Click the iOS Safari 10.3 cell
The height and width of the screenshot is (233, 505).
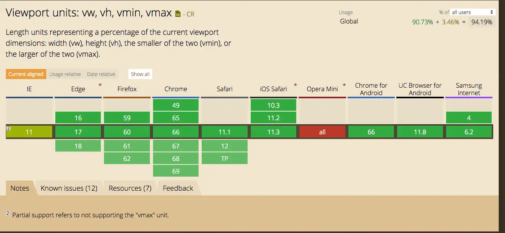[x=273, y=105]
